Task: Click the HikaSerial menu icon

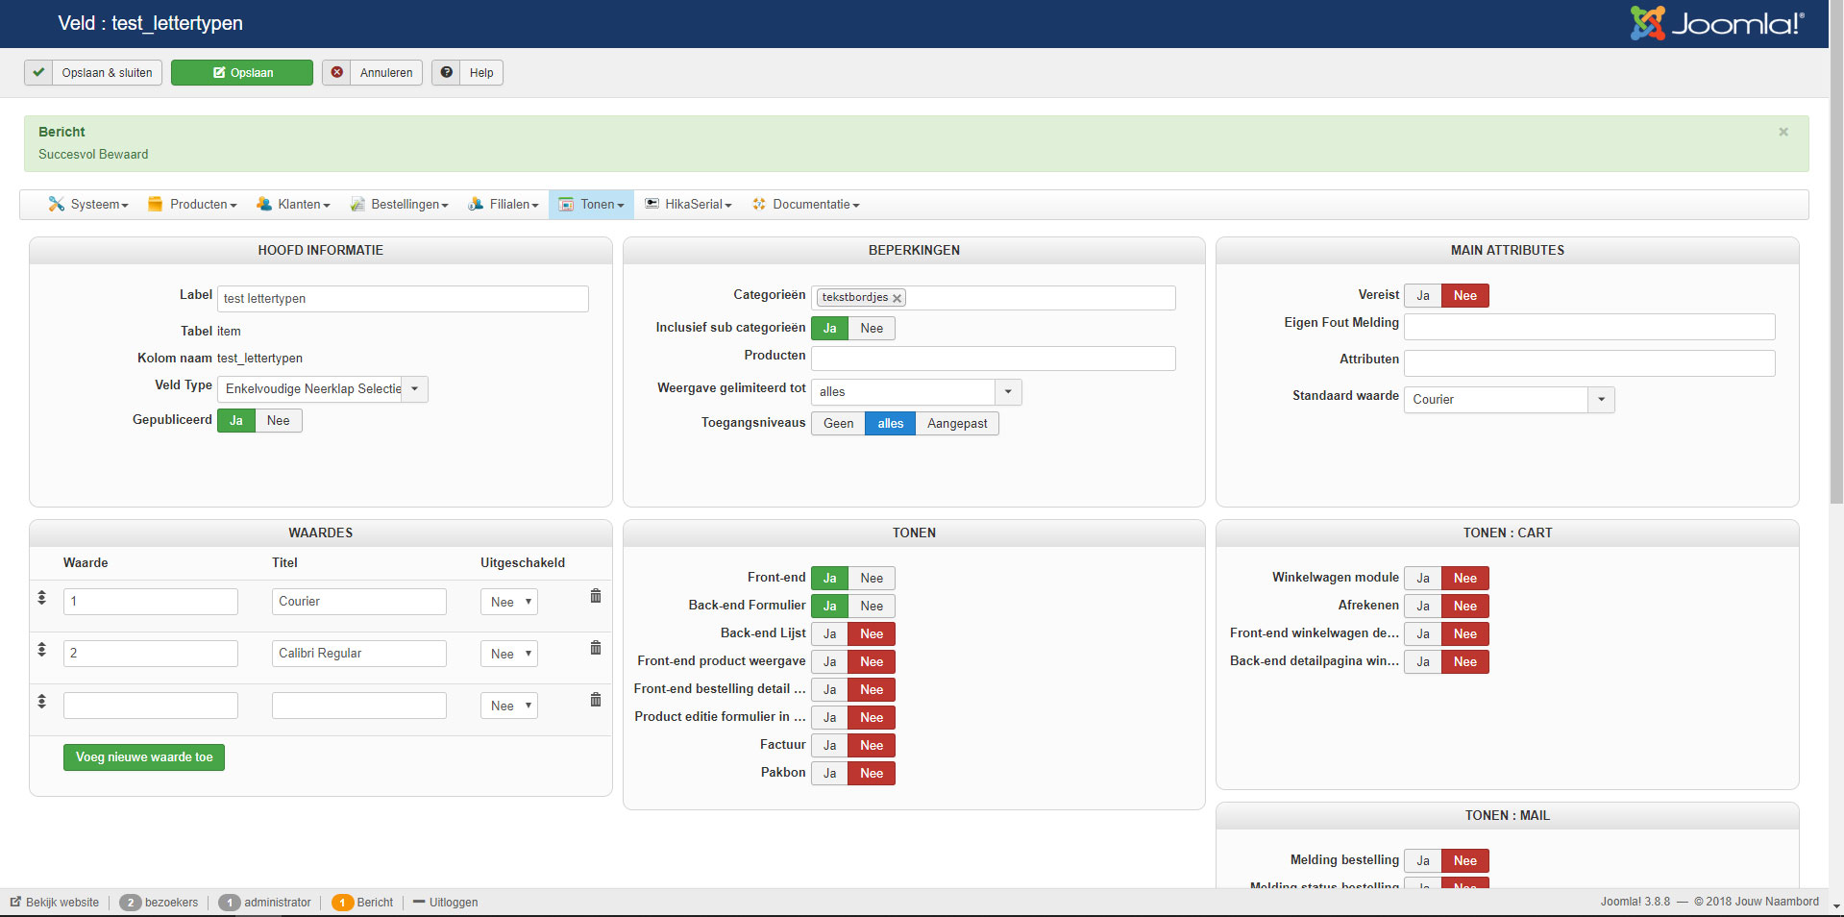Action: coord(652,204)
